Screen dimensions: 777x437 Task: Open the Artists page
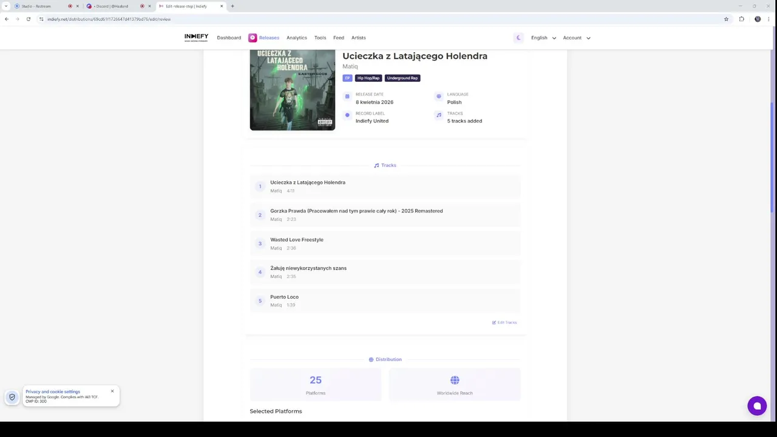pos(359,38)
